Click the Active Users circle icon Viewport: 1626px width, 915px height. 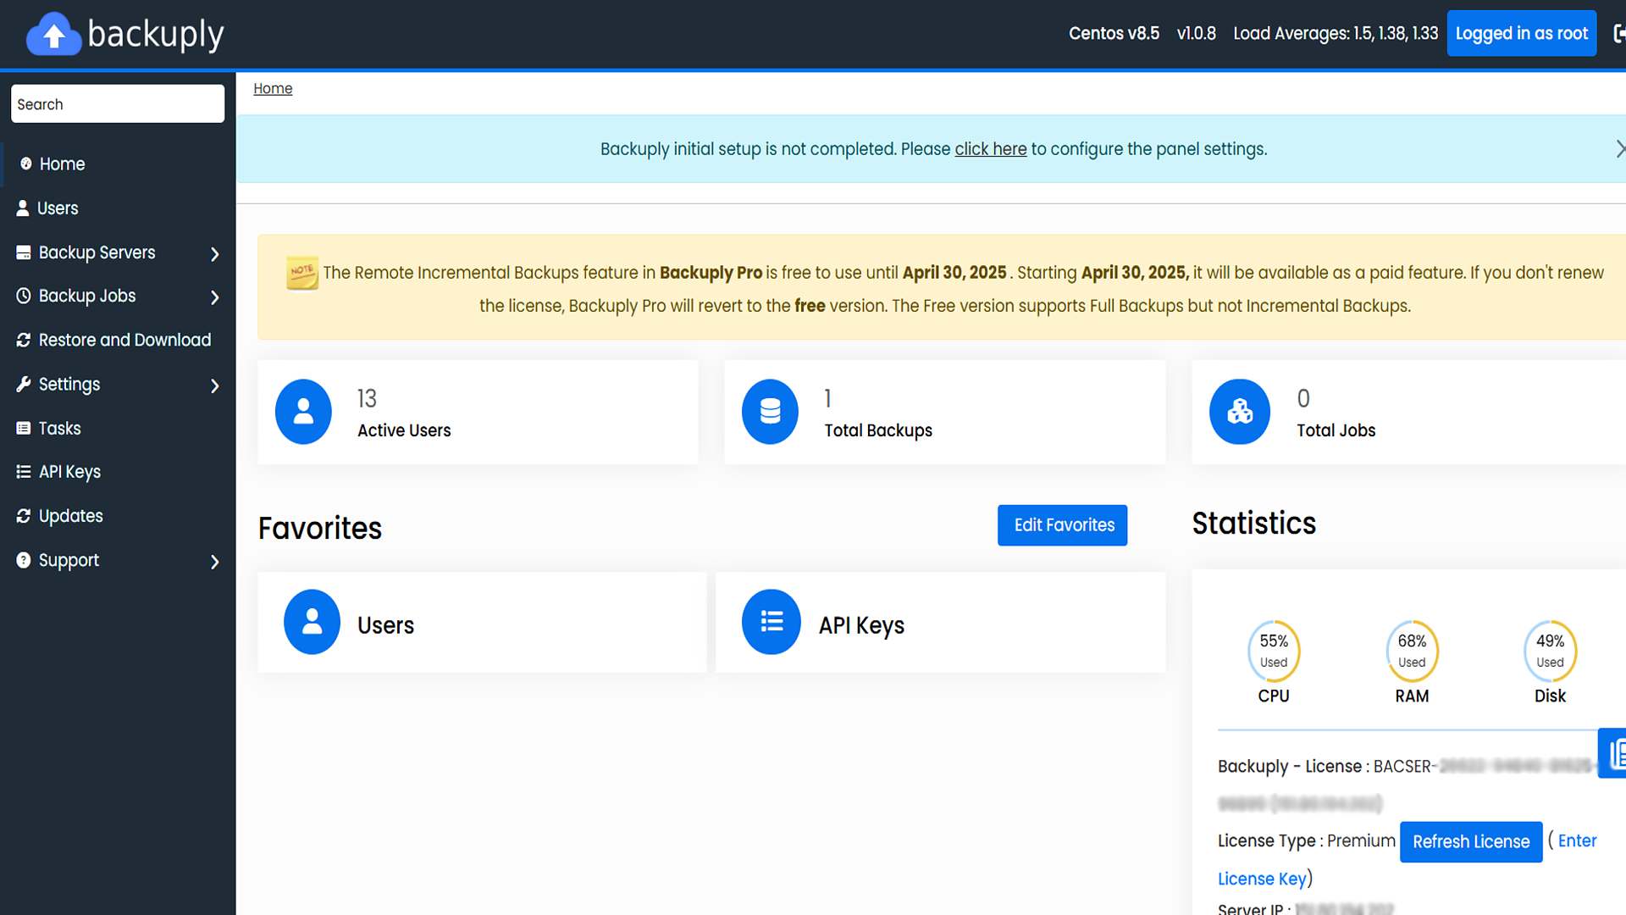click(x=303, y=412)
